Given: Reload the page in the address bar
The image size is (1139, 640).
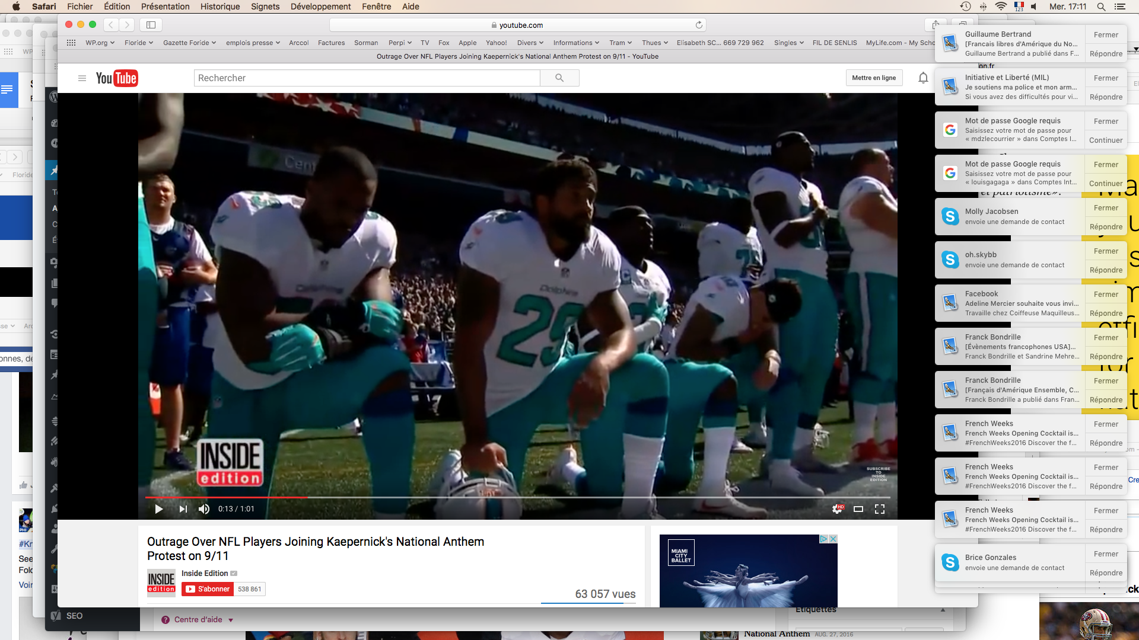Looking at the screenshot, I should click(x=699, y=25).
